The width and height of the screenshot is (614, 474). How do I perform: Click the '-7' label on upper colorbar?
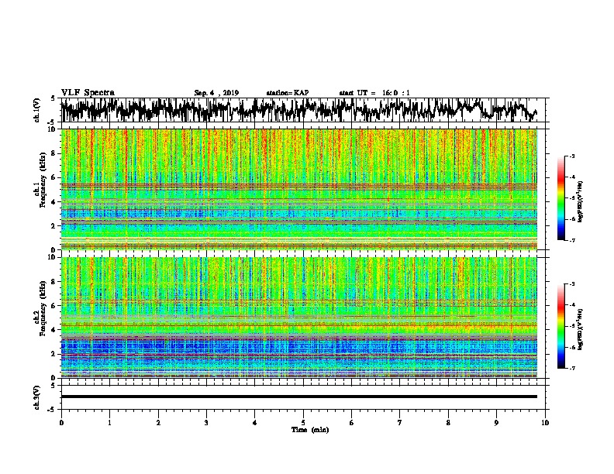[572, 240]
